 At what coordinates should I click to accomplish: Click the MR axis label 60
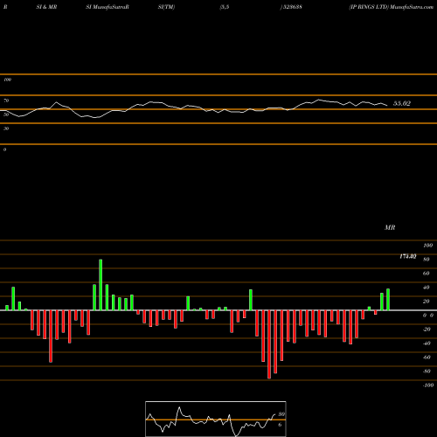(427, 274)
